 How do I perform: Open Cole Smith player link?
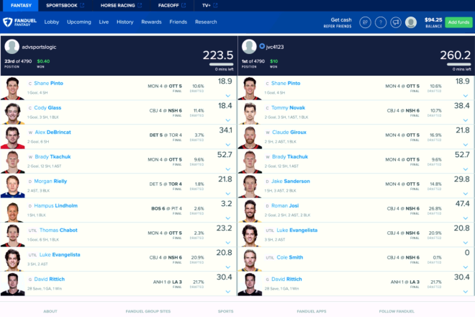tap(290, 257)
